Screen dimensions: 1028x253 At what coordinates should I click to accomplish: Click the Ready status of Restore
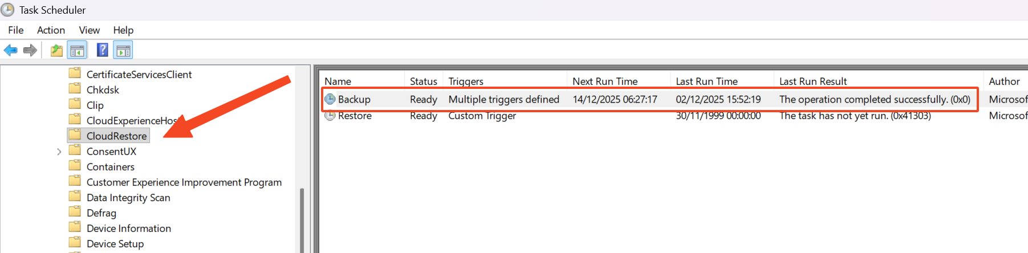tap(424, 116)
